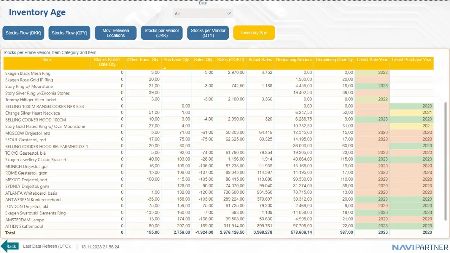450x253 pixels.
Task: Sort by Stocks START Date Qty header
Action: (107, 62)
